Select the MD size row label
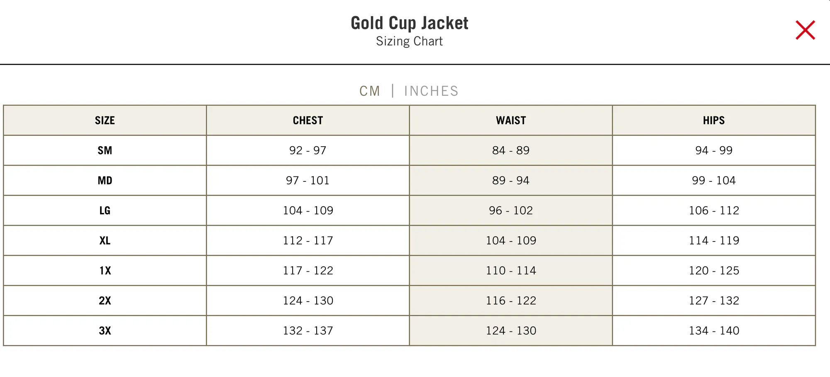Image resolution: width=830 pixels, height=377 pixels. [x=105, y=181]
